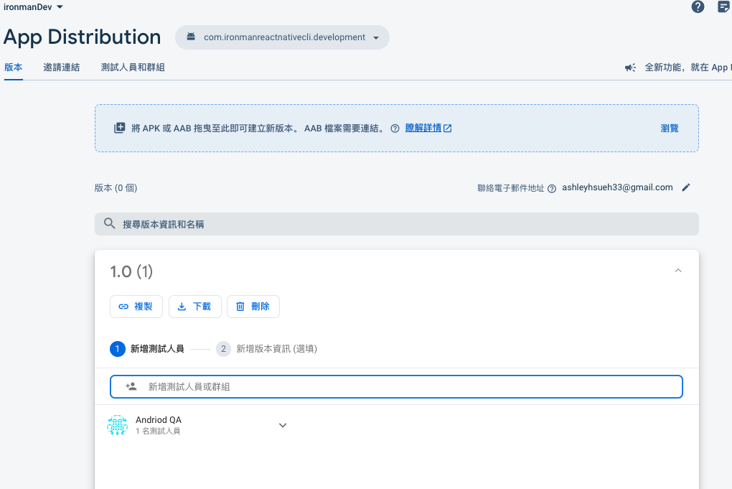Select step 2 新增版本資訊 (選填)
732x489 pixels.
tap(266, 349)
